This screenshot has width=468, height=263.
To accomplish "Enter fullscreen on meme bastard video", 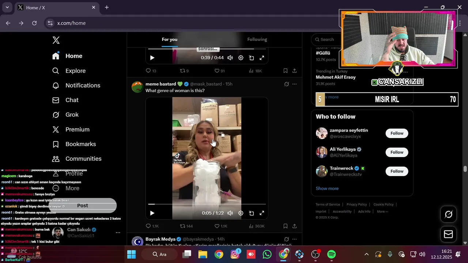I will click(x=262, y=213).
